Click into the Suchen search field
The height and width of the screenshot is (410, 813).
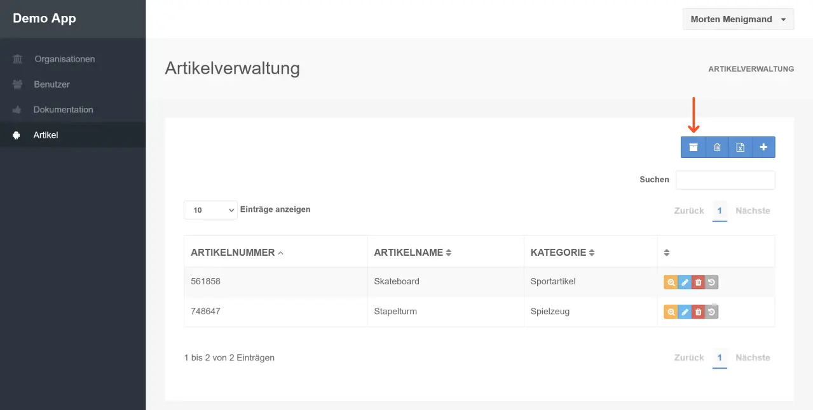(x=725, y=180)
